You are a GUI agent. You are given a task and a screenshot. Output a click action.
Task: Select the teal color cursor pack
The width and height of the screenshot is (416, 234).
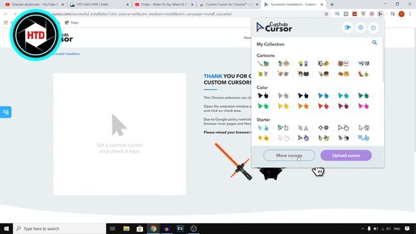coord(343,96)
